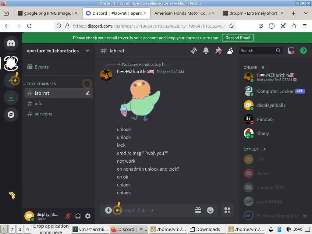Expand the list all tabs dropdown
312x234 pixels.
coord(306,13)
